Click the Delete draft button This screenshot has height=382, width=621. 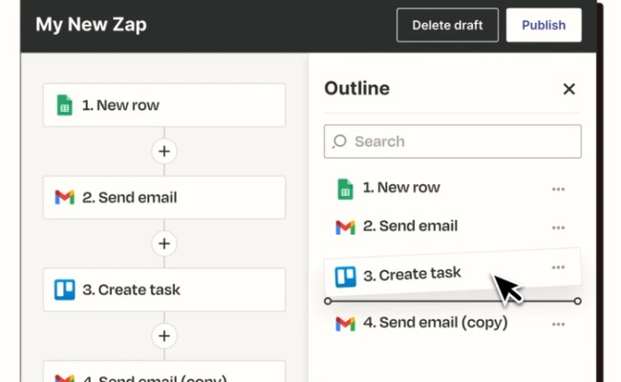(447, 25)
